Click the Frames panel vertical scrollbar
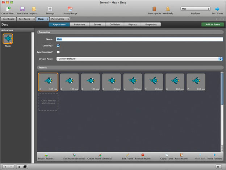 pyautogui.click(x=222, y=88)
